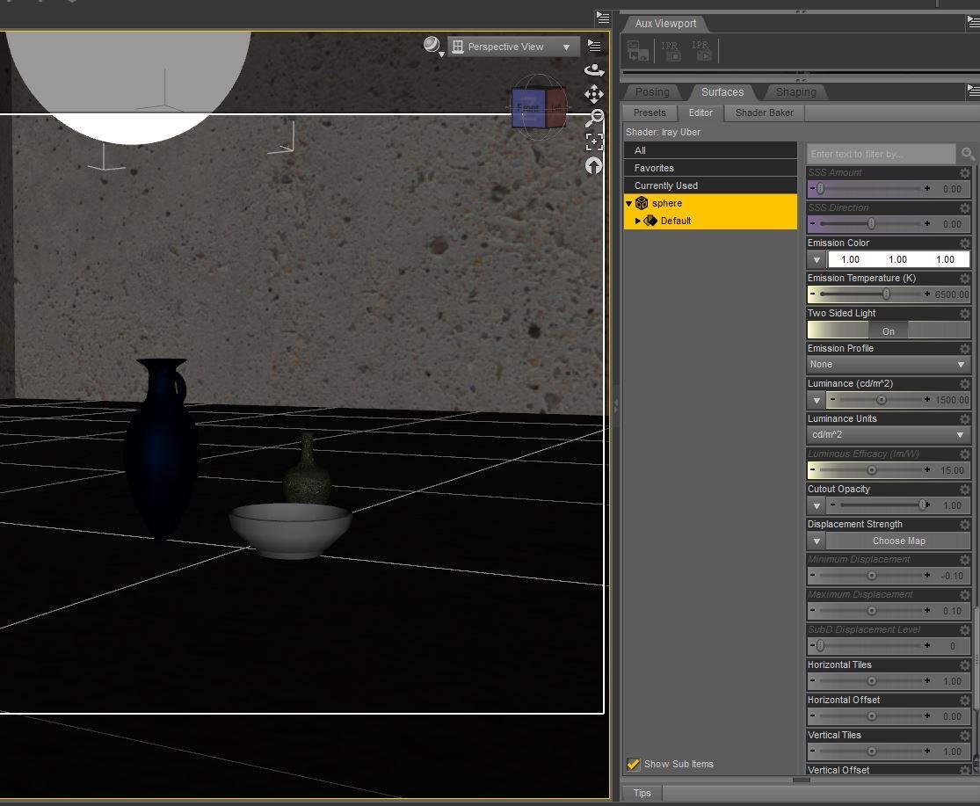Select the Editor sub-tab
This screenshot has height=806, width=980.
tap(701, 113)
